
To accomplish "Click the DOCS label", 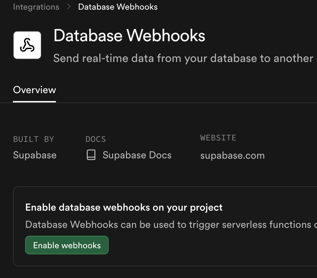I will pyautogui.click(x=96, y=139).
